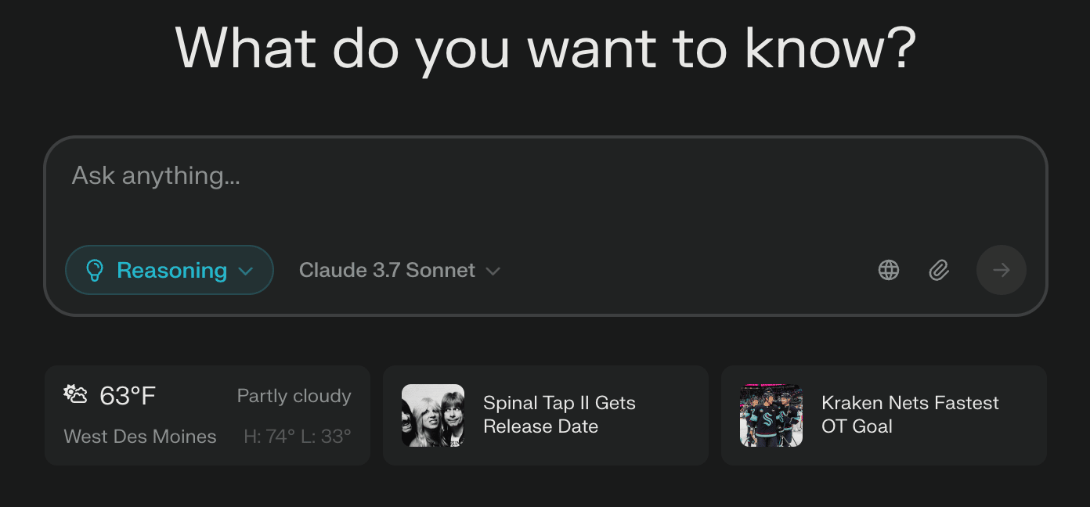
Task: Toggle the Reasoning mode label
Action: 171,270
